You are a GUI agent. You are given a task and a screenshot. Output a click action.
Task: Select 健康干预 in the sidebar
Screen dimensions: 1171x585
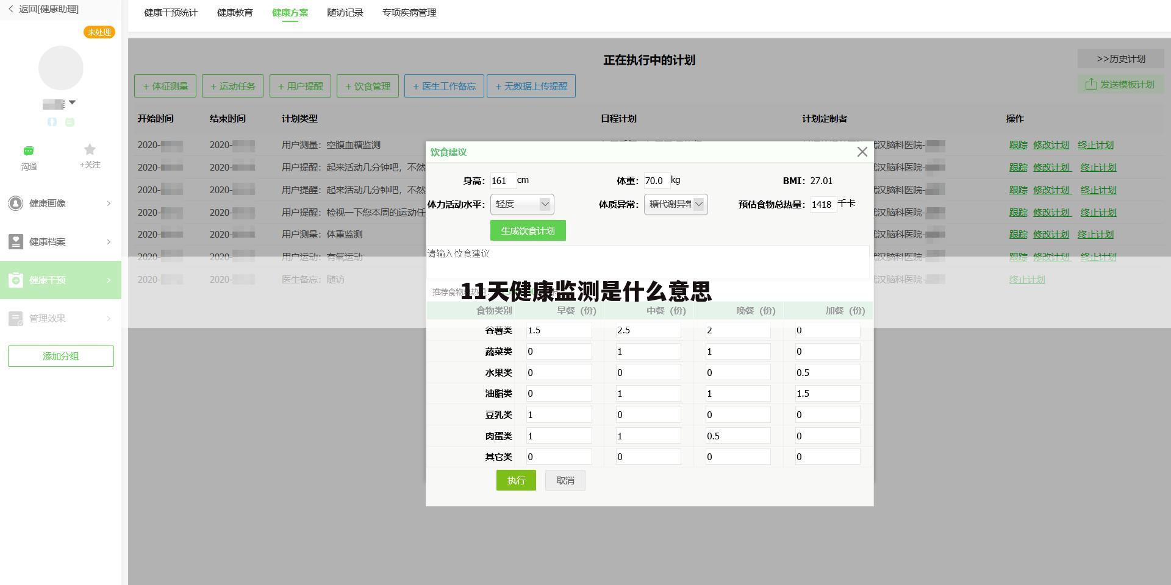60,280
